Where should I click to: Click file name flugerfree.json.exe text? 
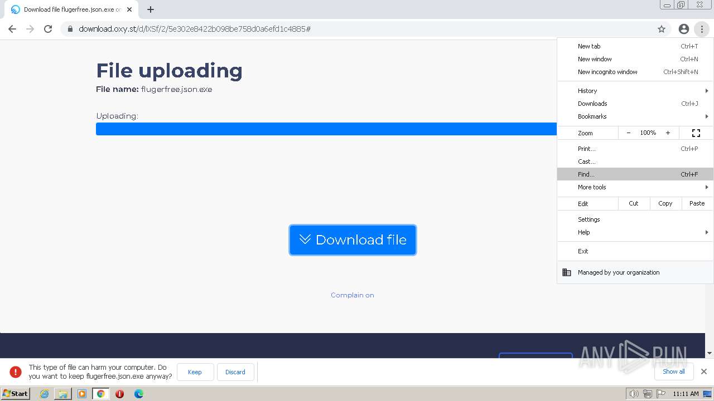[x=176, y=89]
